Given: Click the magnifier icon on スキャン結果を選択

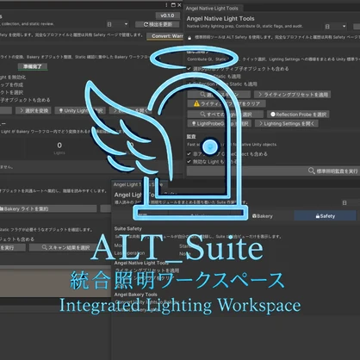Looking at the screenshot, I should point(45,247).
